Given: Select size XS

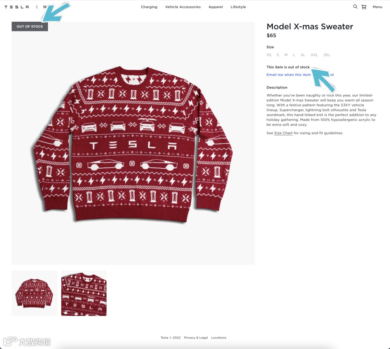Looking at the screenshot, I should tap(269, 55).
